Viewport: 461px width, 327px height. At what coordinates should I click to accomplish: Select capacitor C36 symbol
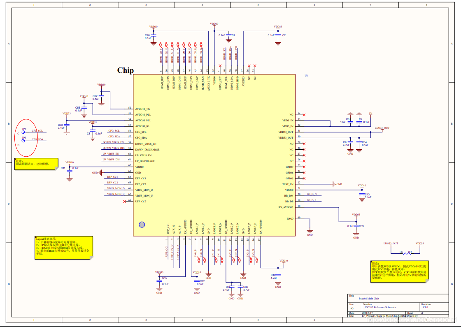[240, 287]
